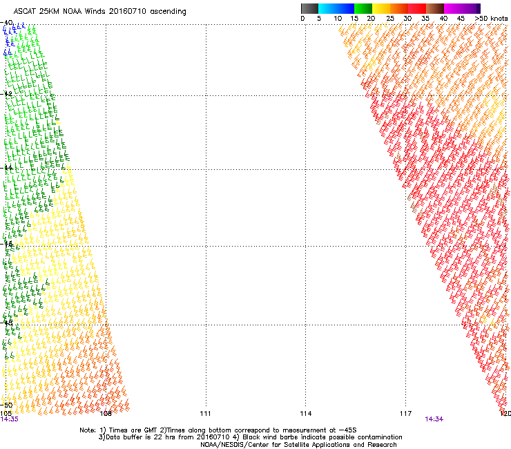
Task: Click the red 30-35 knots color segment
Action: [417, 8]
